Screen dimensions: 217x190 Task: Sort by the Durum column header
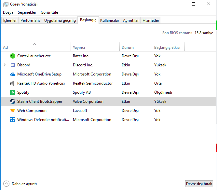[128, 47]
